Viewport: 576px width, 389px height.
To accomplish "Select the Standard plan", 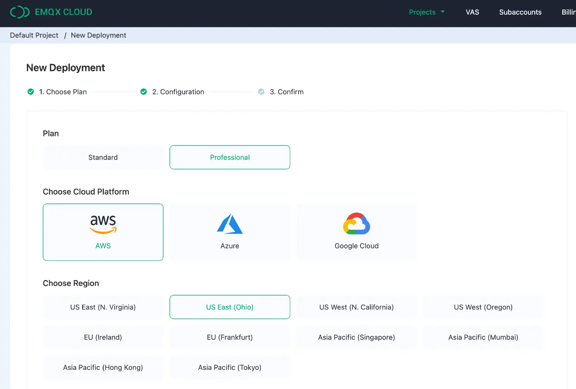I will click(103, 157).
